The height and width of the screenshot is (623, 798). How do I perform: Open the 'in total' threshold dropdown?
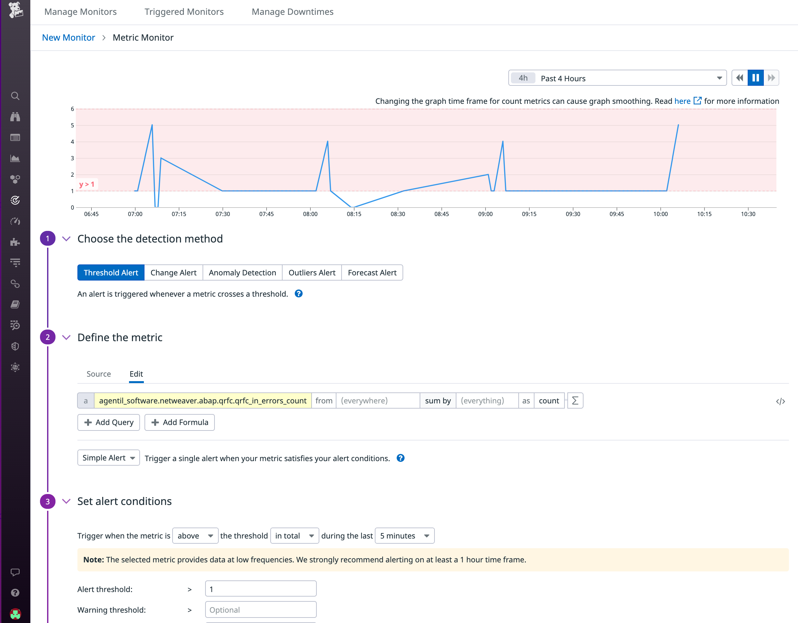click(x=294, y=535)
